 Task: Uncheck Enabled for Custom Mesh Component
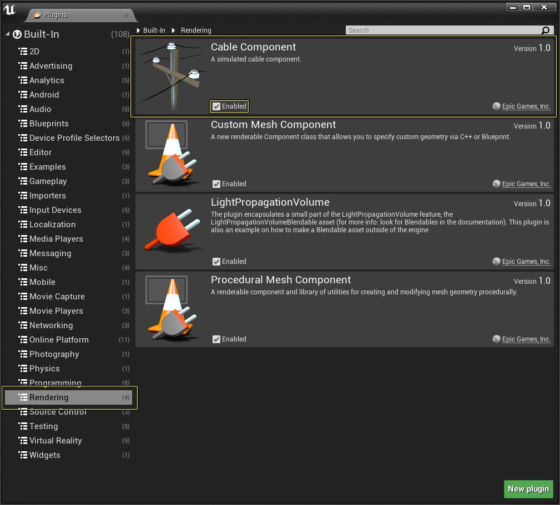[216, 184]
